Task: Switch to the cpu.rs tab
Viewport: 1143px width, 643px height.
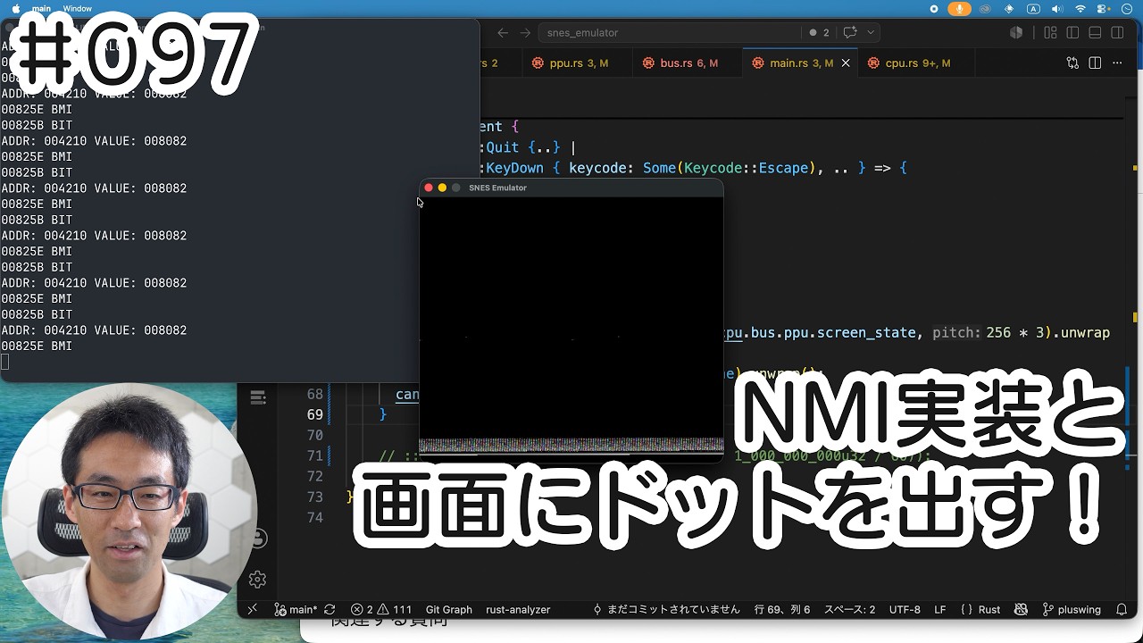Action: [917, 63]
